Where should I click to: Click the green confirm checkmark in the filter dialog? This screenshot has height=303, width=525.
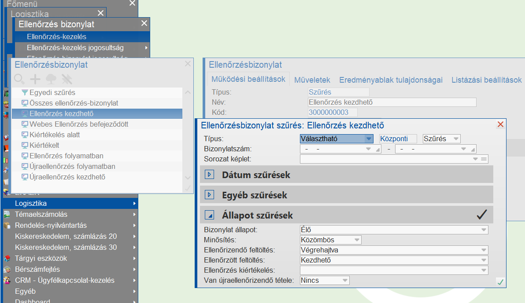click(x=501, y=282)
